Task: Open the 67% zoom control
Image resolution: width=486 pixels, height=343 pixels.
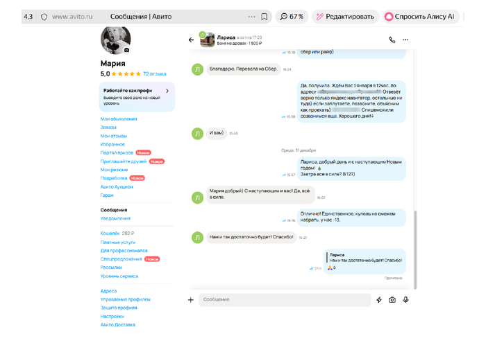Action: (x=292, y=16)
